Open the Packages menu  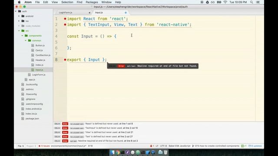92,2
